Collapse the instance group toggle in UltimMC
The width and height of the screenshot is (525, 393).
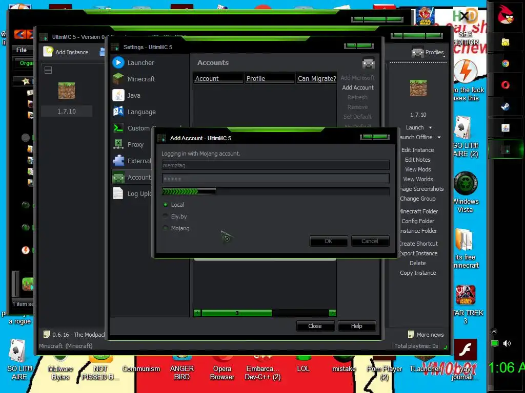coord(48,70)
